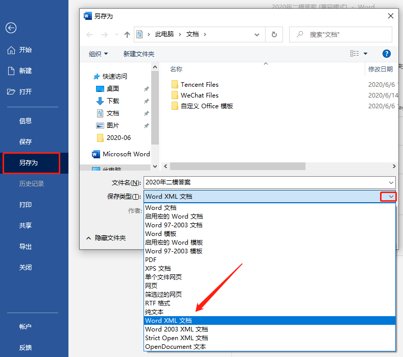The height and width of the screenshot is (357, 403).
Task: Choose Strict Open XML 文档 type
Action: tap(270, 338)
